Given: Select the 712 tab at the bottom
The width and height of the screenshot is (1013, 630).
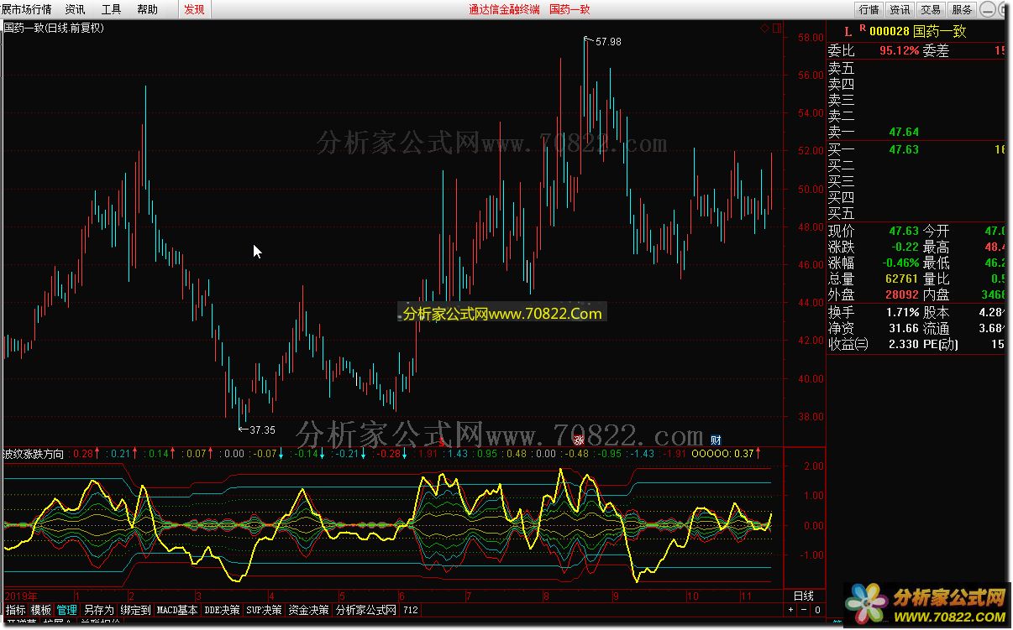Looking at the screenshot, I should tap(410, 610).
